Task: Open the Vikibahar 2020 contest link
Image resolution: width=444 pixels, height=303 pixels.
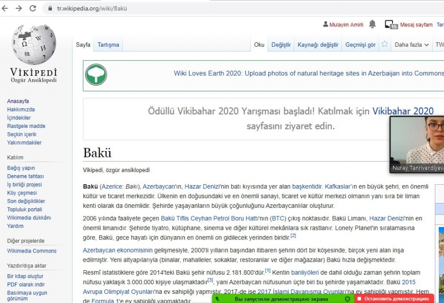Action: click(x=403, y=111)
